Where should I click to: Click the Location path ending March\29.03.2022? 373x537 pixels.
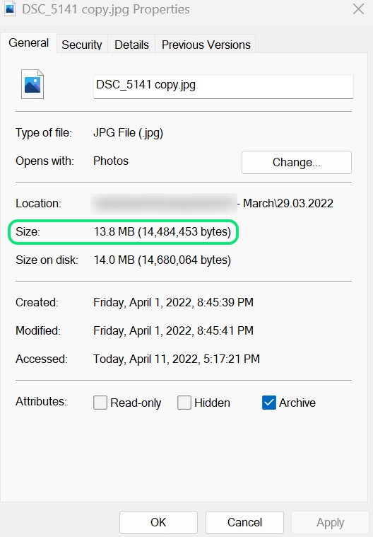tap(212, 204)
